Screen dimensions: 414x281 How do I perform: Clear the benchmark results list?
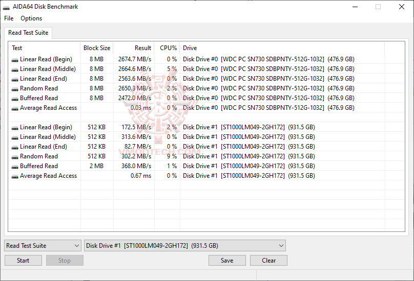click(x=268, y=260)
